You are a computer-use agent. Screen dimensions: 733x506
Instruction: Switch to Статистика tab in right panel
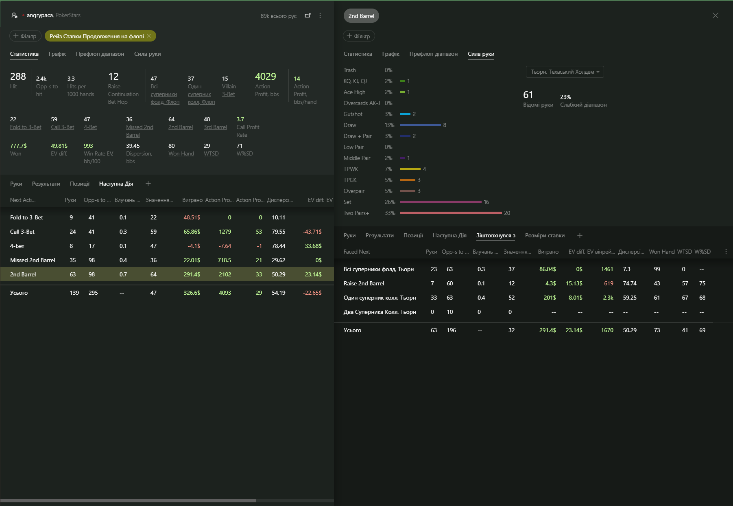(x=358, y=54)
